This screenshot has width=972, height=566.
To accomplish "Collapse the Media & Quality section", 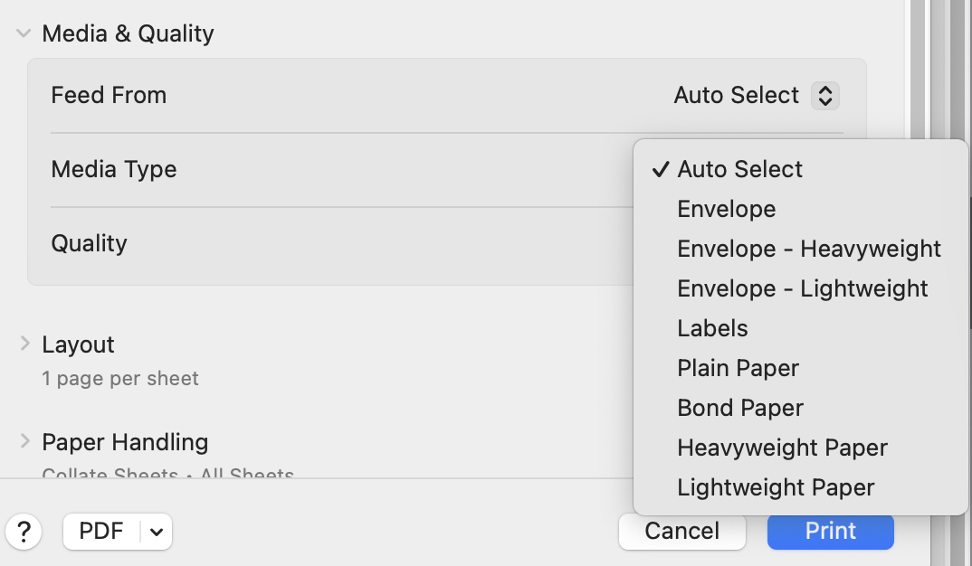I will click(23, 34).
